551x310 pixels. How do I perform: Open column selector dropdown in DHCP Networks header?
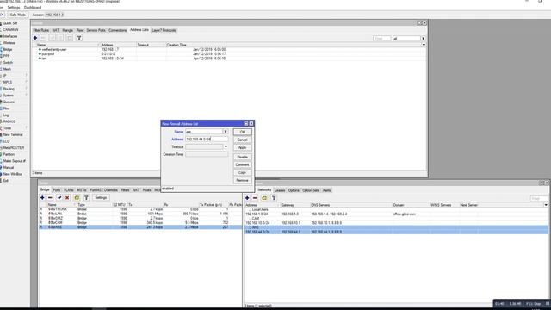(546, 205)
